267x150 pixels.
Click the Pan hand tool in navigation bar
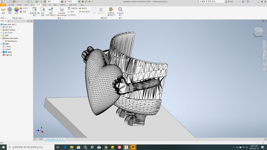(264, 51)
